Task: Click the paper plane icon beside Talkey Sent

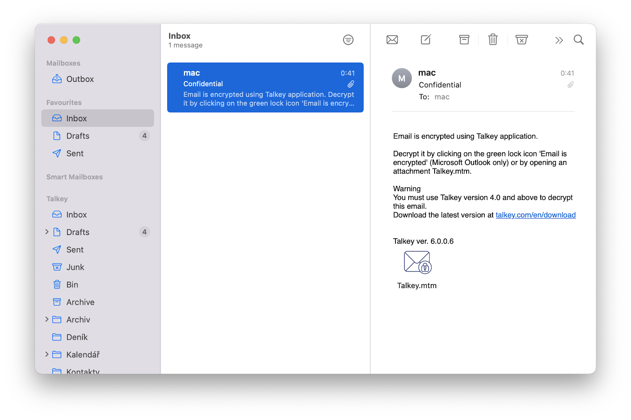Action: point(57,249)
